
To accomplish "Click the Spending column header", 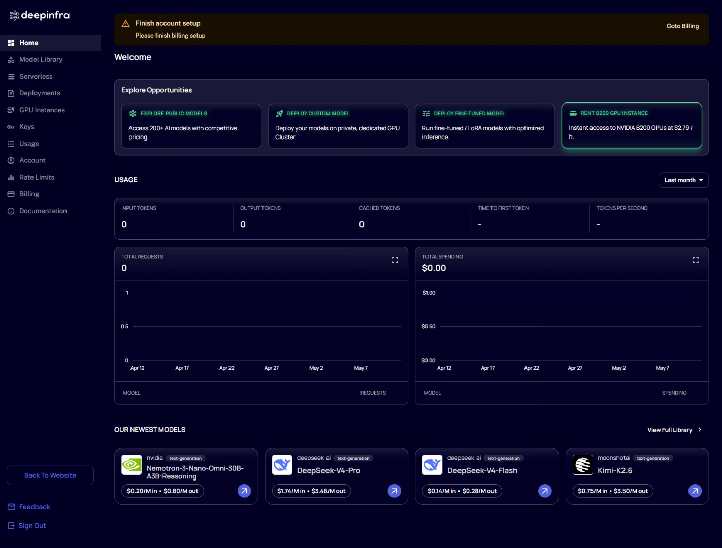I will 674,393.
